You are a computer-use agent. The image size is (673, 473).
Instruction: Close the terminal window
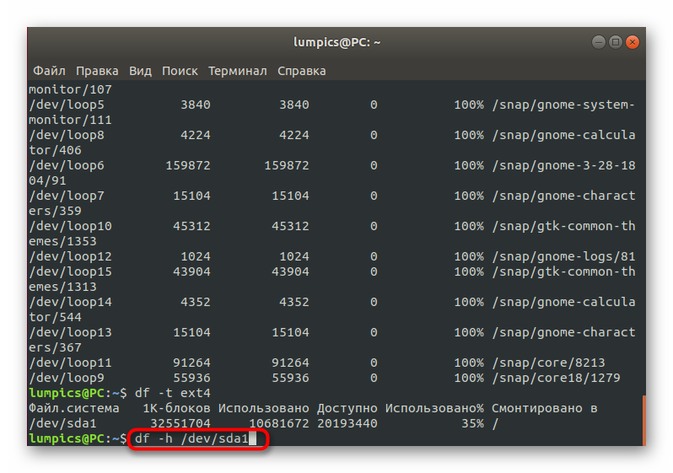tap(633, 42)
